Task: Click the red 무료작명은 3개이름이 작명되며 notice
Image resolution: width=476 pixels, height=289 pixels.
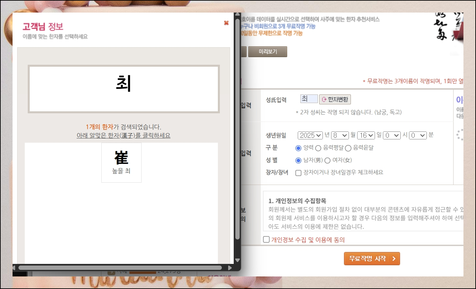Action: (x=413, y=81)
